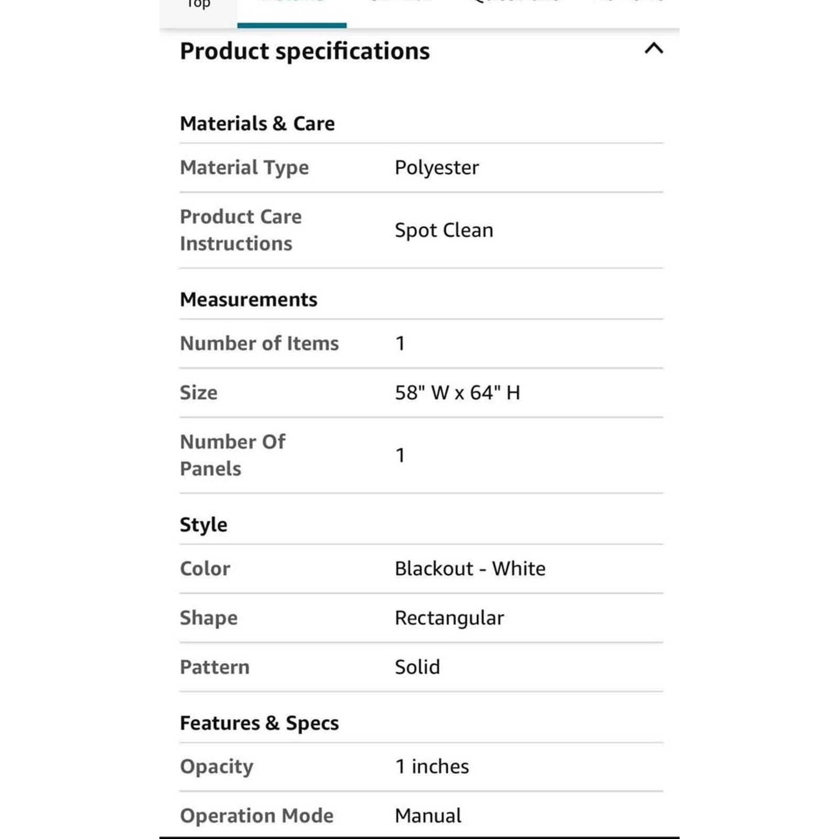Click the Materials & Care heading
839x839 pixels.
[x=257, y=124]
